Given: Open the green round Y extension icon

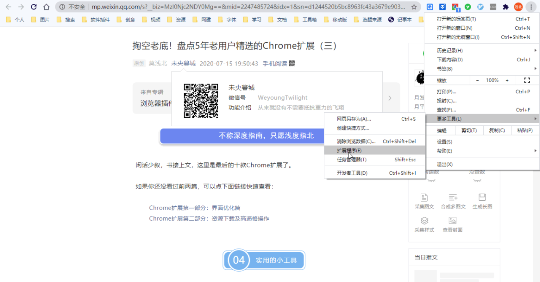Looking at the screenshot, I should (x=468, y=7).
